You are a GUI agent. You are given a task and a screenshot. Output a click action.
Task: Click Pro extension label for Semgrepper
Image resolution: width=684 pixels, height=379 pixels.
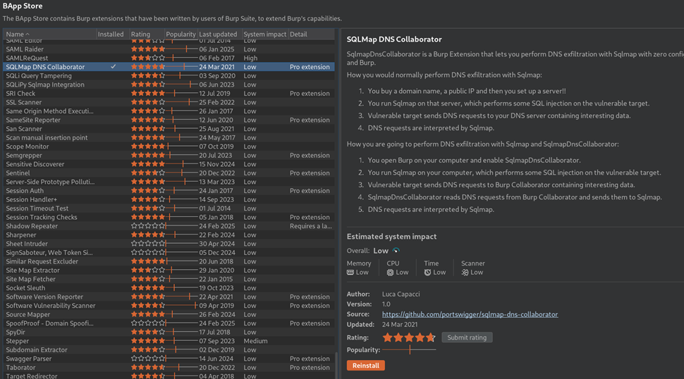click(x=310, y=155)
